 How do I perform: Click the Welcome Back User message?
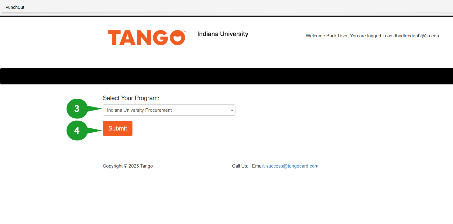[372, 36]
